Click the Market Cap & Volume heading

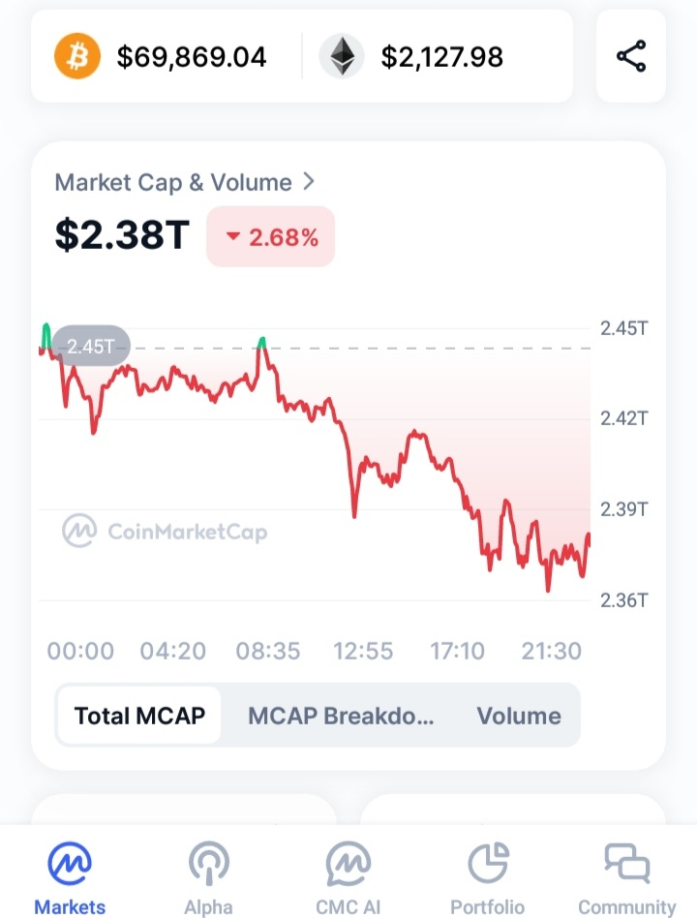point(173,182)
